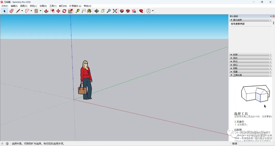Select the Text label tool
This screenshot has width=275, height=146.
pos(84,11)
